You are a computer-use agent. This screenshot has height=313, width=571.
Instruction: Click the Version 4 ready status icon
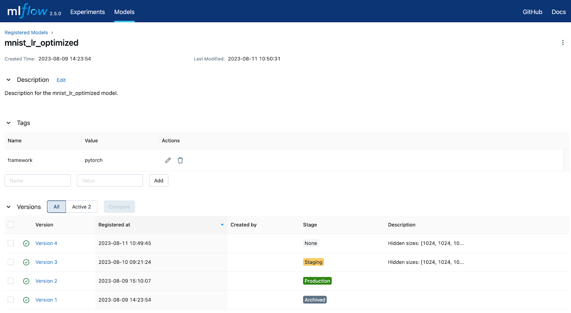[26, 243]
